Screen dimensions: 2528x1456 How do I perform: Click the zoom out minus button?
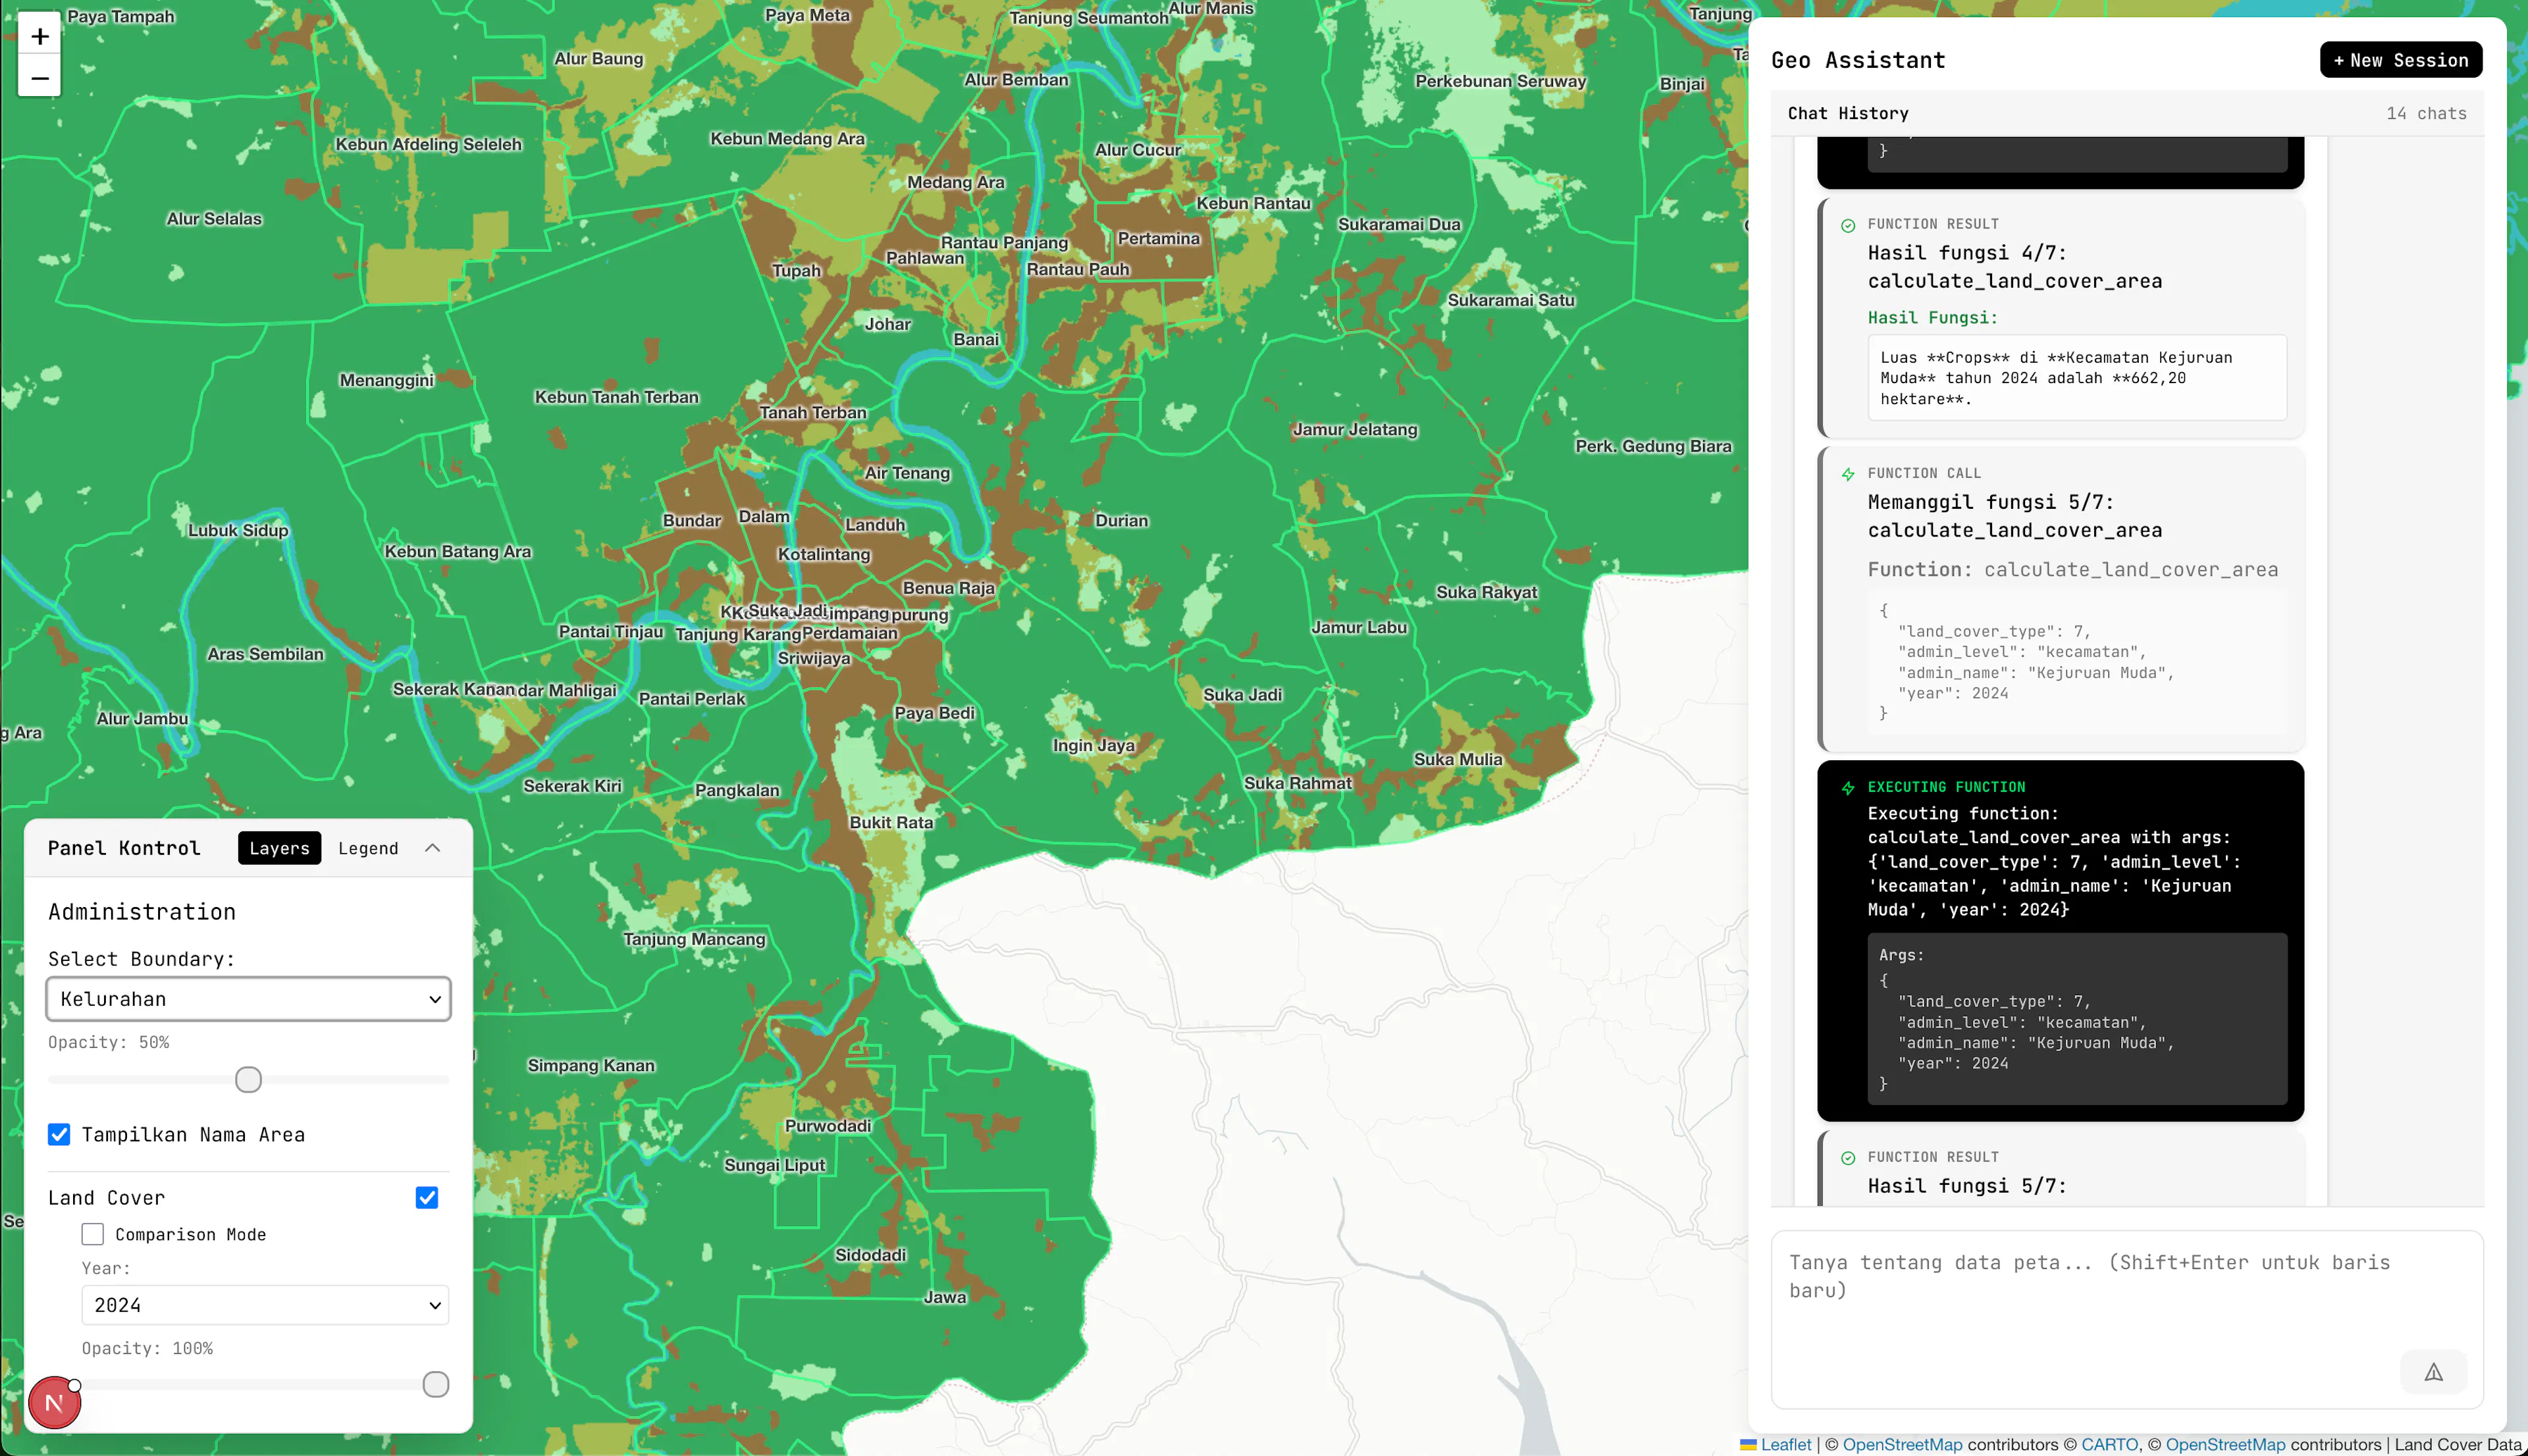point(39,78)
